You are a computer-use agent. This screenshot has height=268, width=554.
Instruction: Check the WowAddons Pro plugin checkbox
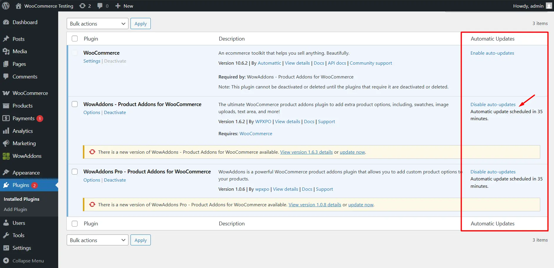pyautogui.click(x=75, y=172)
